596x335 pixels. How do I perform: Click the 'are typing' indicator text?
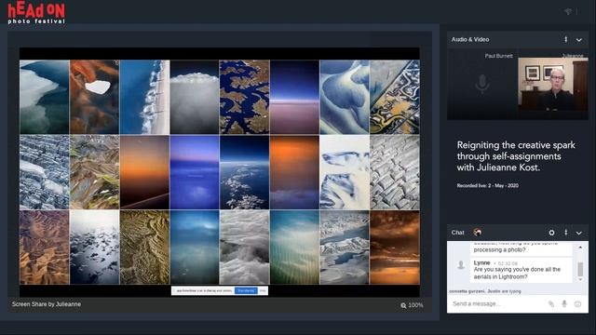tap(511, 291)
